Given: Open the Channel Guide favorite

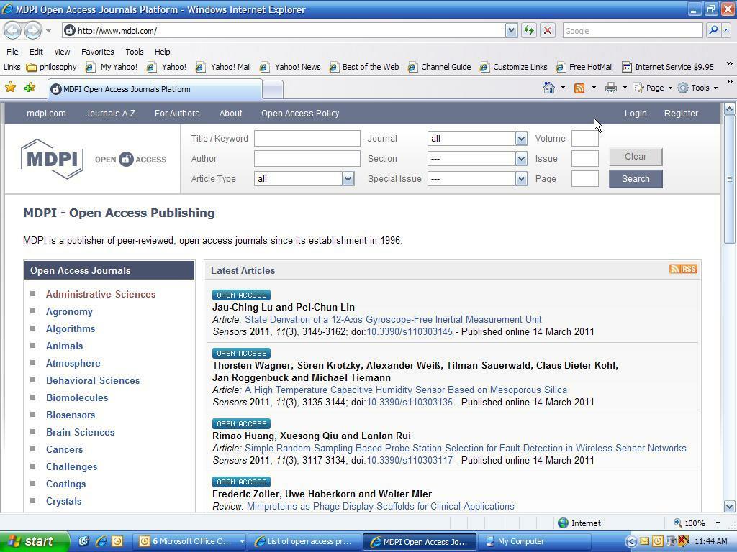Looking at the screenshot, I should [x=440, y=67].
